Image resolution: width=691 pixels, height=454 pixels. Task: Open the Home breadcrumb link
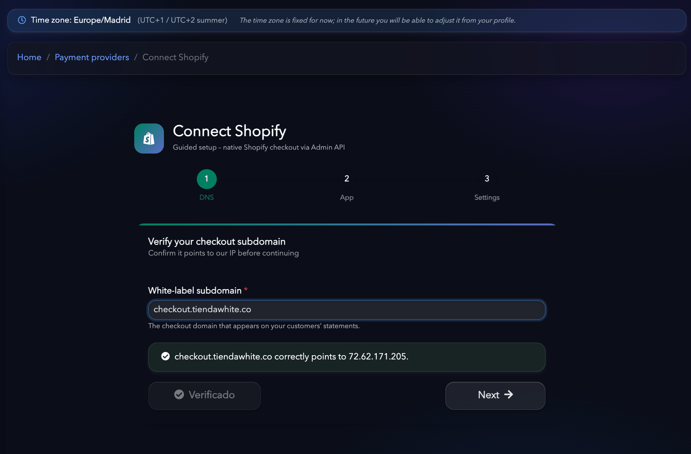click(29, 57)
